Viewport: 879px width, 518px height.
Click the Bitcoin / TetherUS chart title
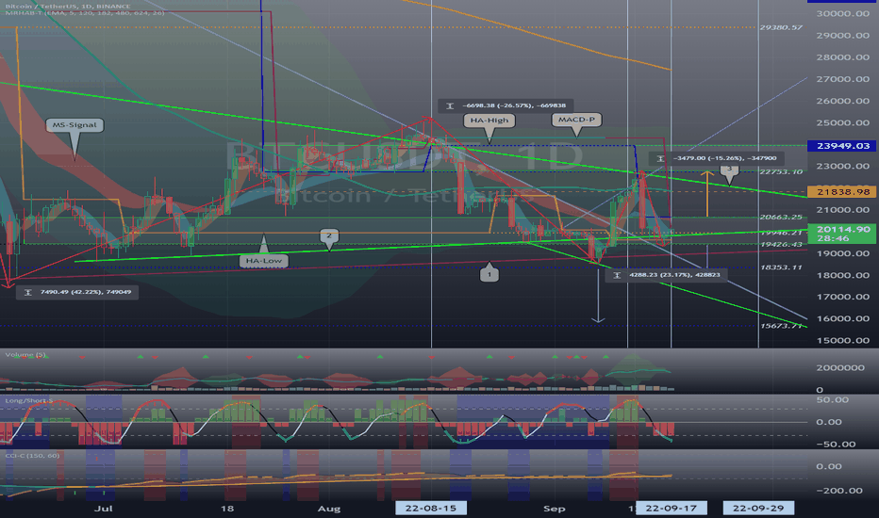[68, 7]
